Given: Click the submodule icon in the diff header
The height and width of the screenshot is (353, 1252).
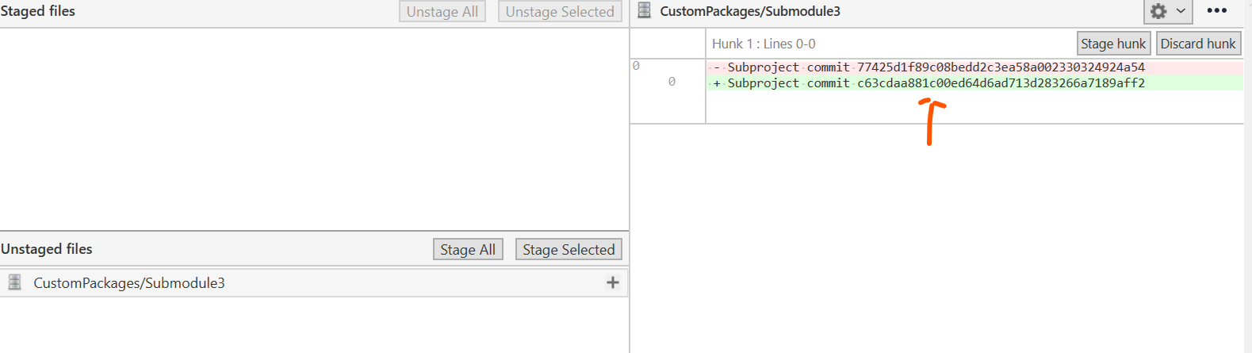Looking at the screenshot, I should click(x=645, y=11).
